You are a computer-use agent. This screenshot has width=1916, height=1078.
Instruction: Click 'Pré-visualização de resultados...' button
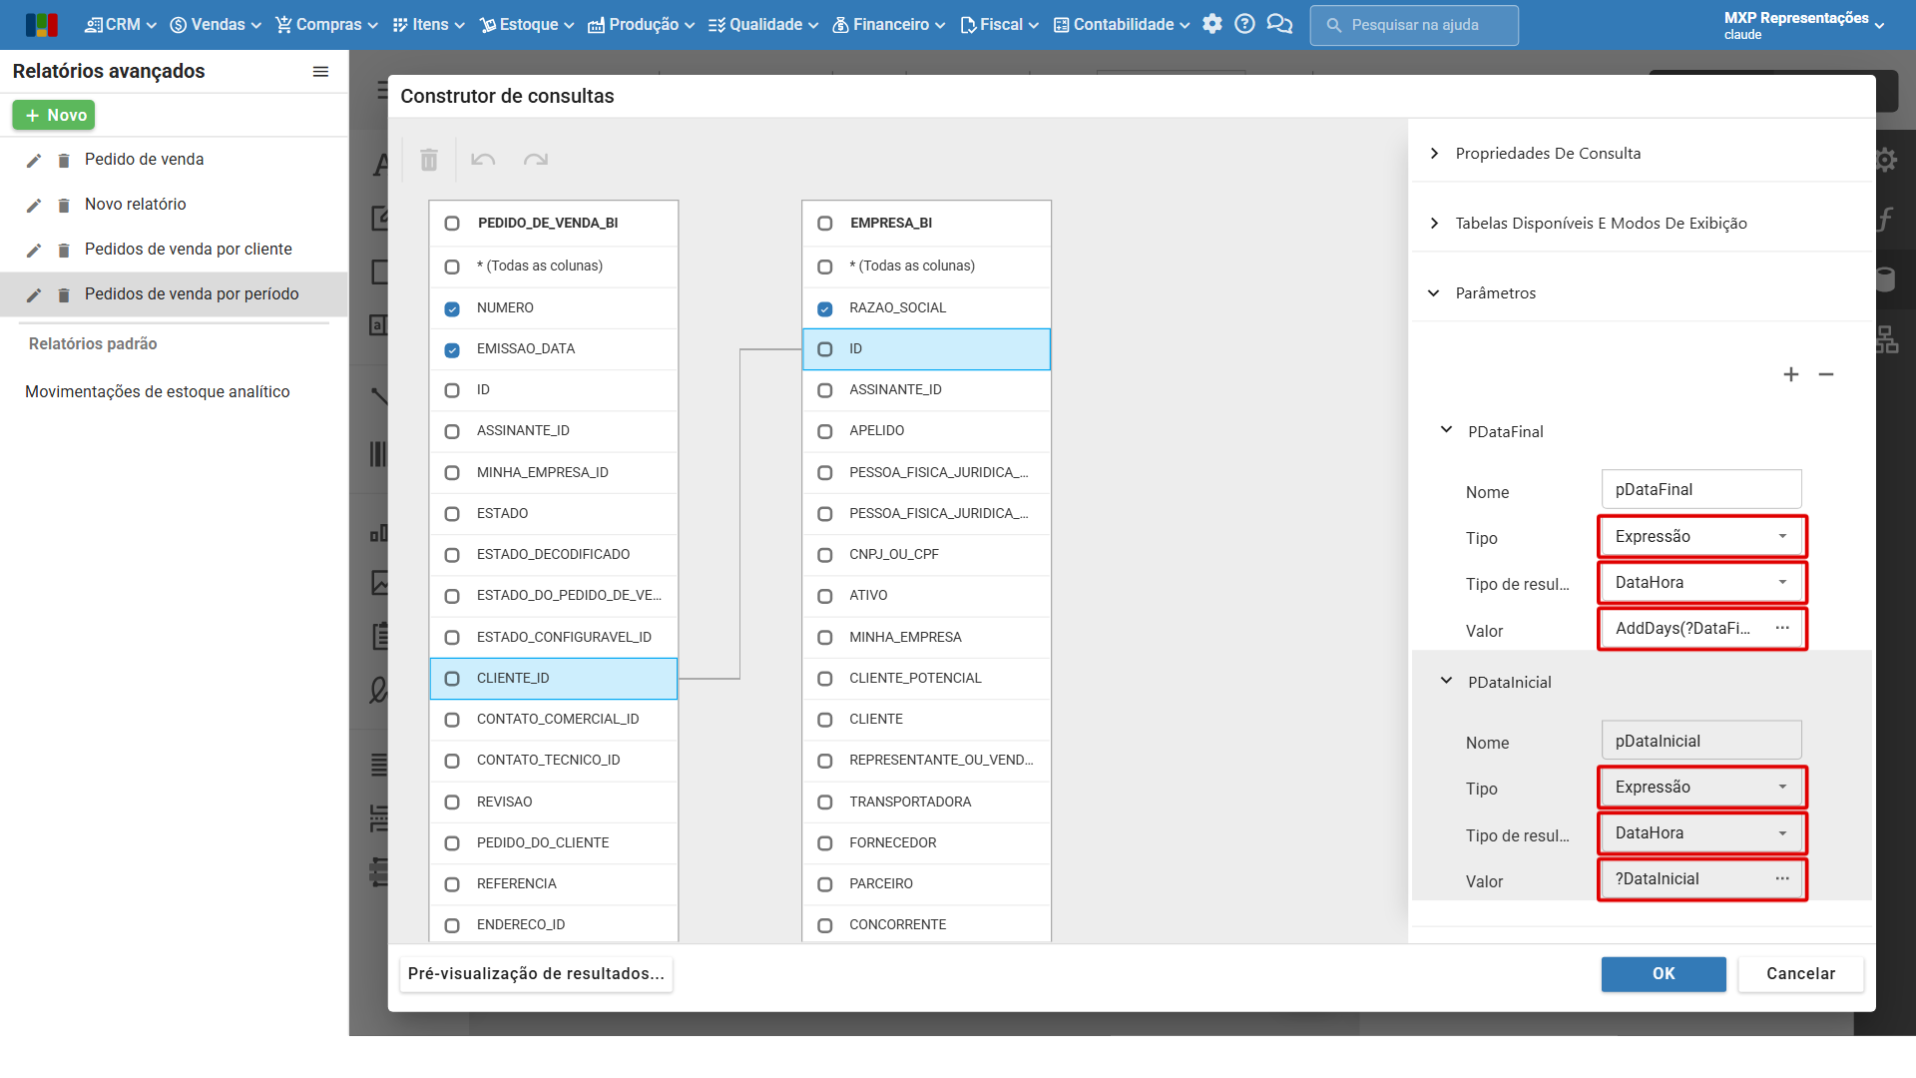point(536,973)
